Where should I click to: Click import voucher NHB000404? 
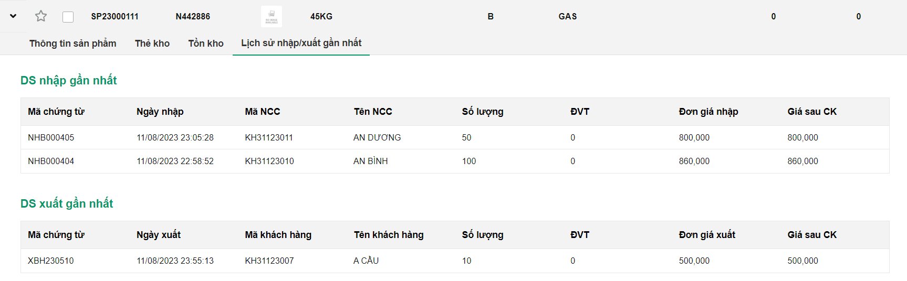[x=51, y=161]
